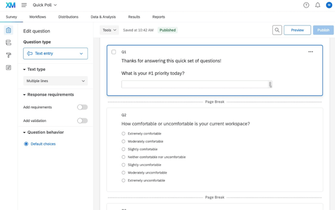Toggle the Add requirements switch
The image size is (335, 210).
pyautogui.click(x=82, y=107)
